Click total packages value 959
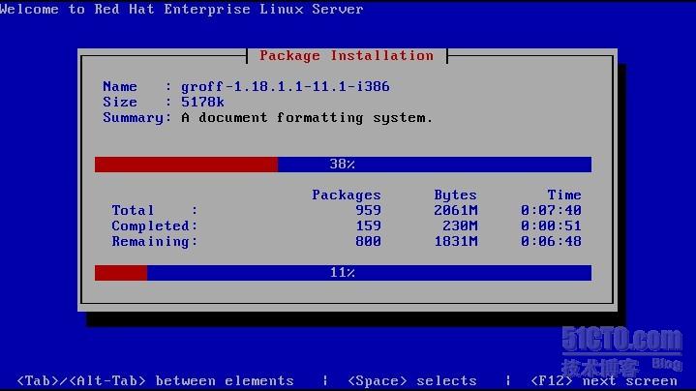The height and width of the screenshot is (391, 696). click(x=368, y=210)
